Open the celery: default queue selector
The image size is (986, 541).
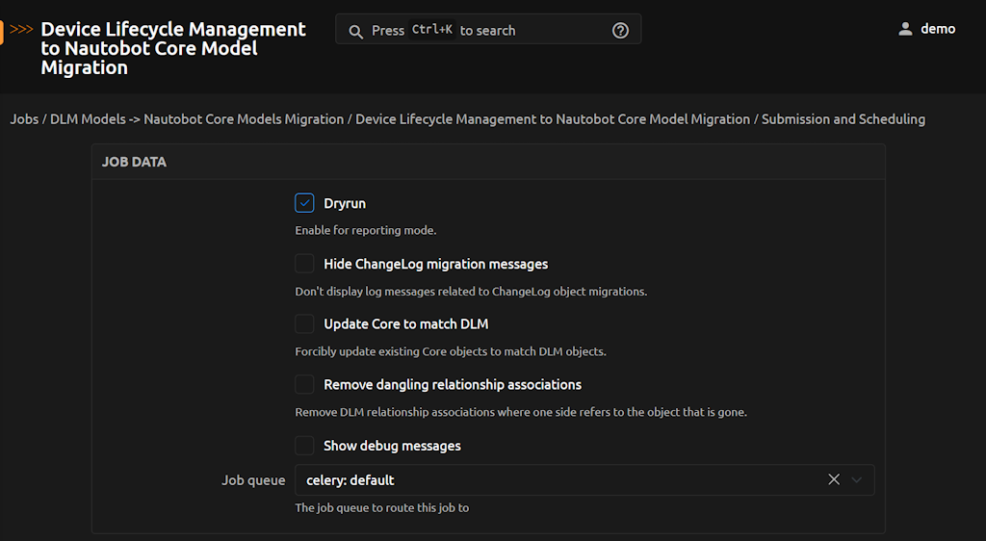tap(558, 479)
